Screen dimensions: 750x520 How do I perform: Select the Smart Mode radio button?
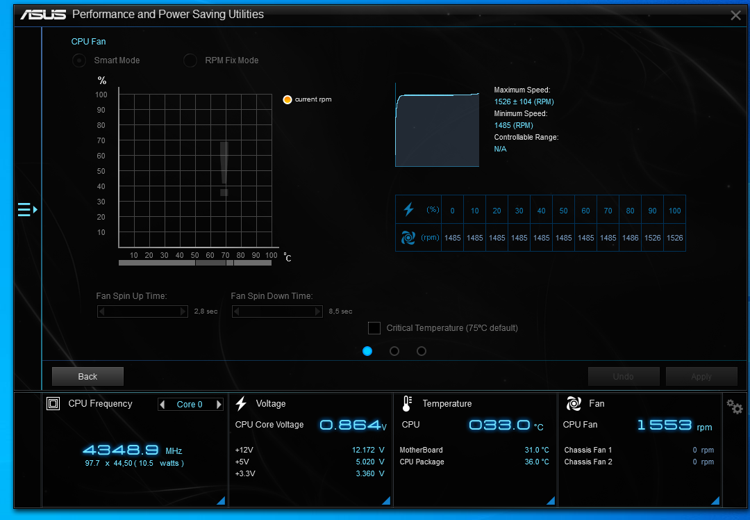click(80, 60)
